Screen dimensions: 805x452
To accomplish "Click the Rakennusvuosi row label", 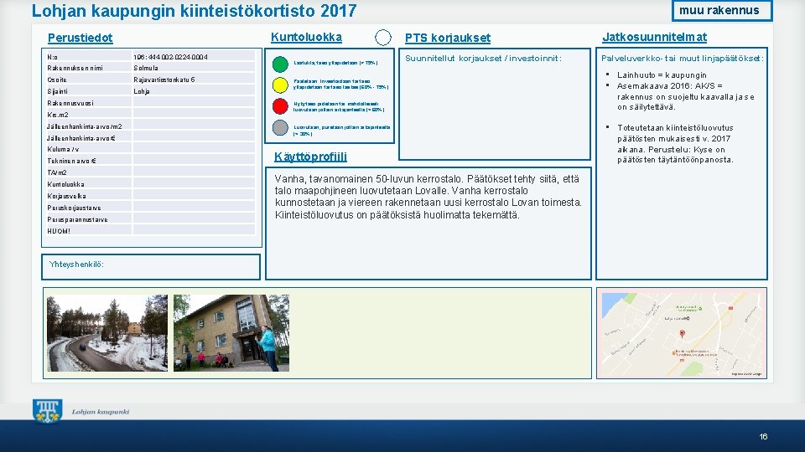I will 70,103.
